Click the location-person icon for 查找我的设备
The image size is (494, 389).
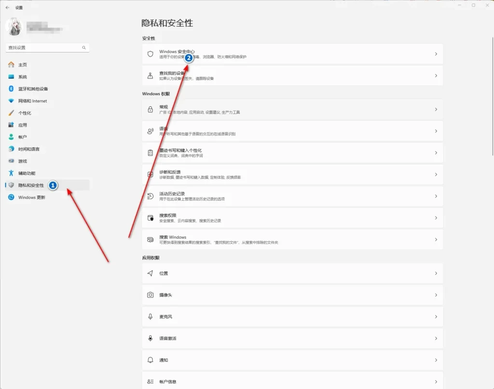click(x=151, y=76)
